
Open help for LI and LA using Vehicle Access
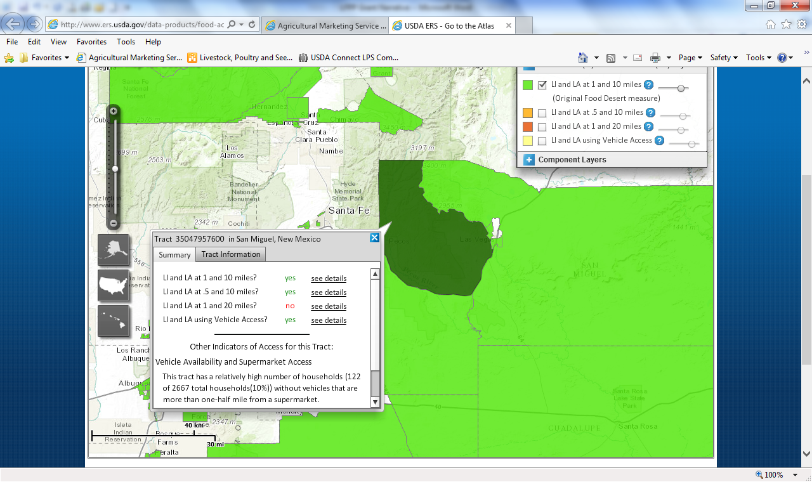(660, 141)
